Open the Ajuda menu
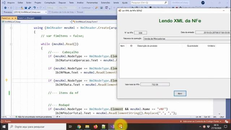The image size is (231, 130). [125, 3]
